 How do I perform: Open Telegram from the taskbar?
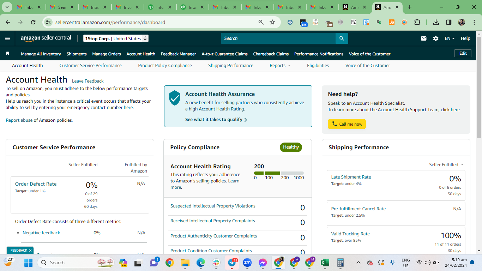(232, 263)
